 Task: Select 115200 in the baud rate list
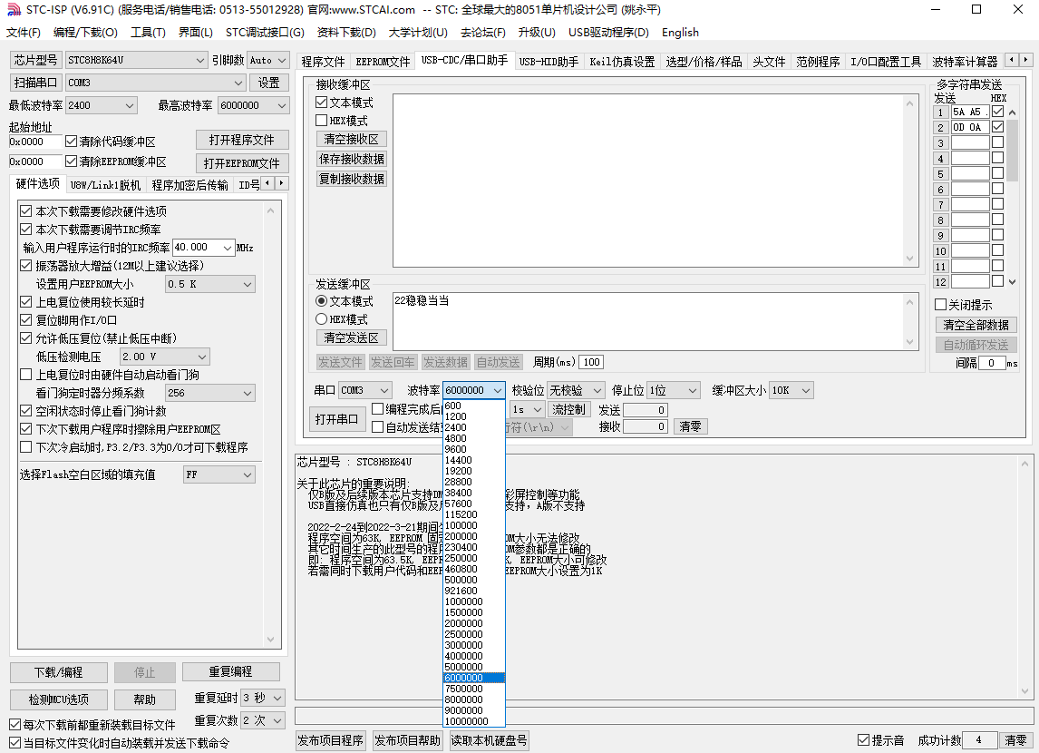tap(474, 514)
